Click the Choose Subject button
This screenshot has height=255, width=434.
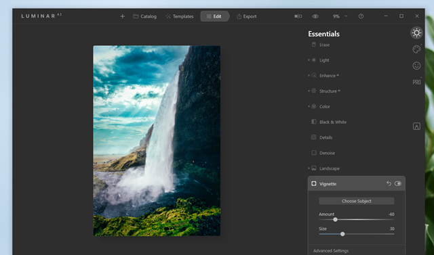click(x=357, y=201)
